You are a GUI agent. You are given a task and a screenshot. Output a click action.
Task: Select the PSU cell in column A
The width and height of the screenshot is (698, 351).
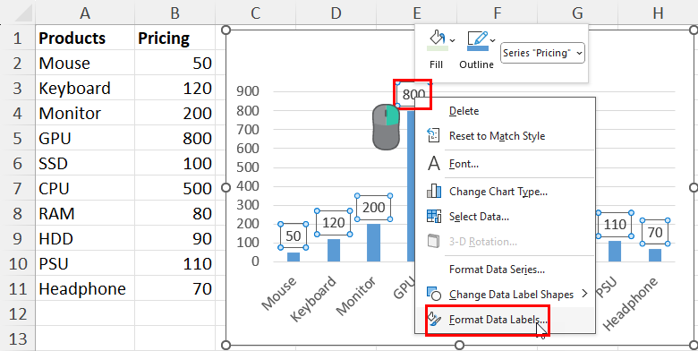click(x=85, y=263)
